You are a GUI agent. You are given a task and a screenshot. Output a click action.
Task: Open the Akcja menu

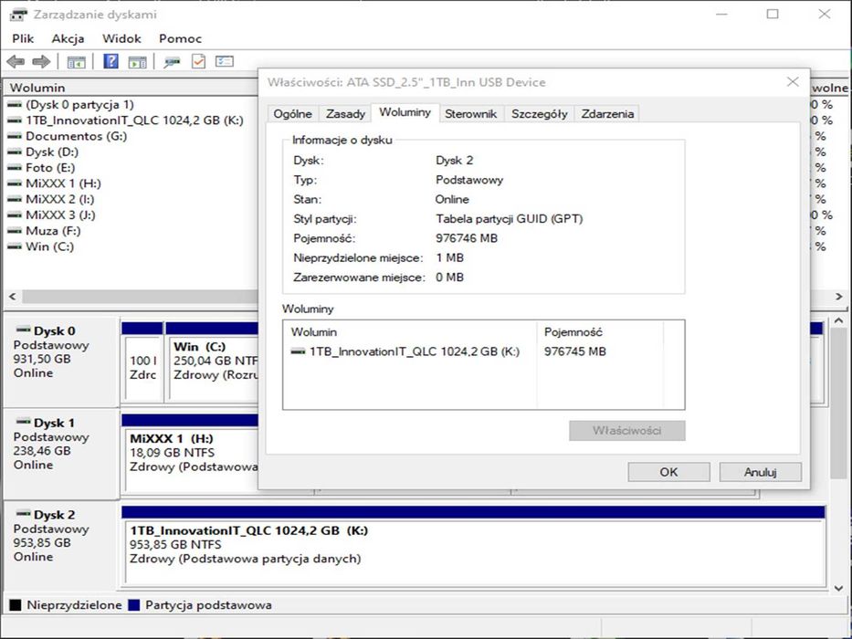click(x=68, y=38)
